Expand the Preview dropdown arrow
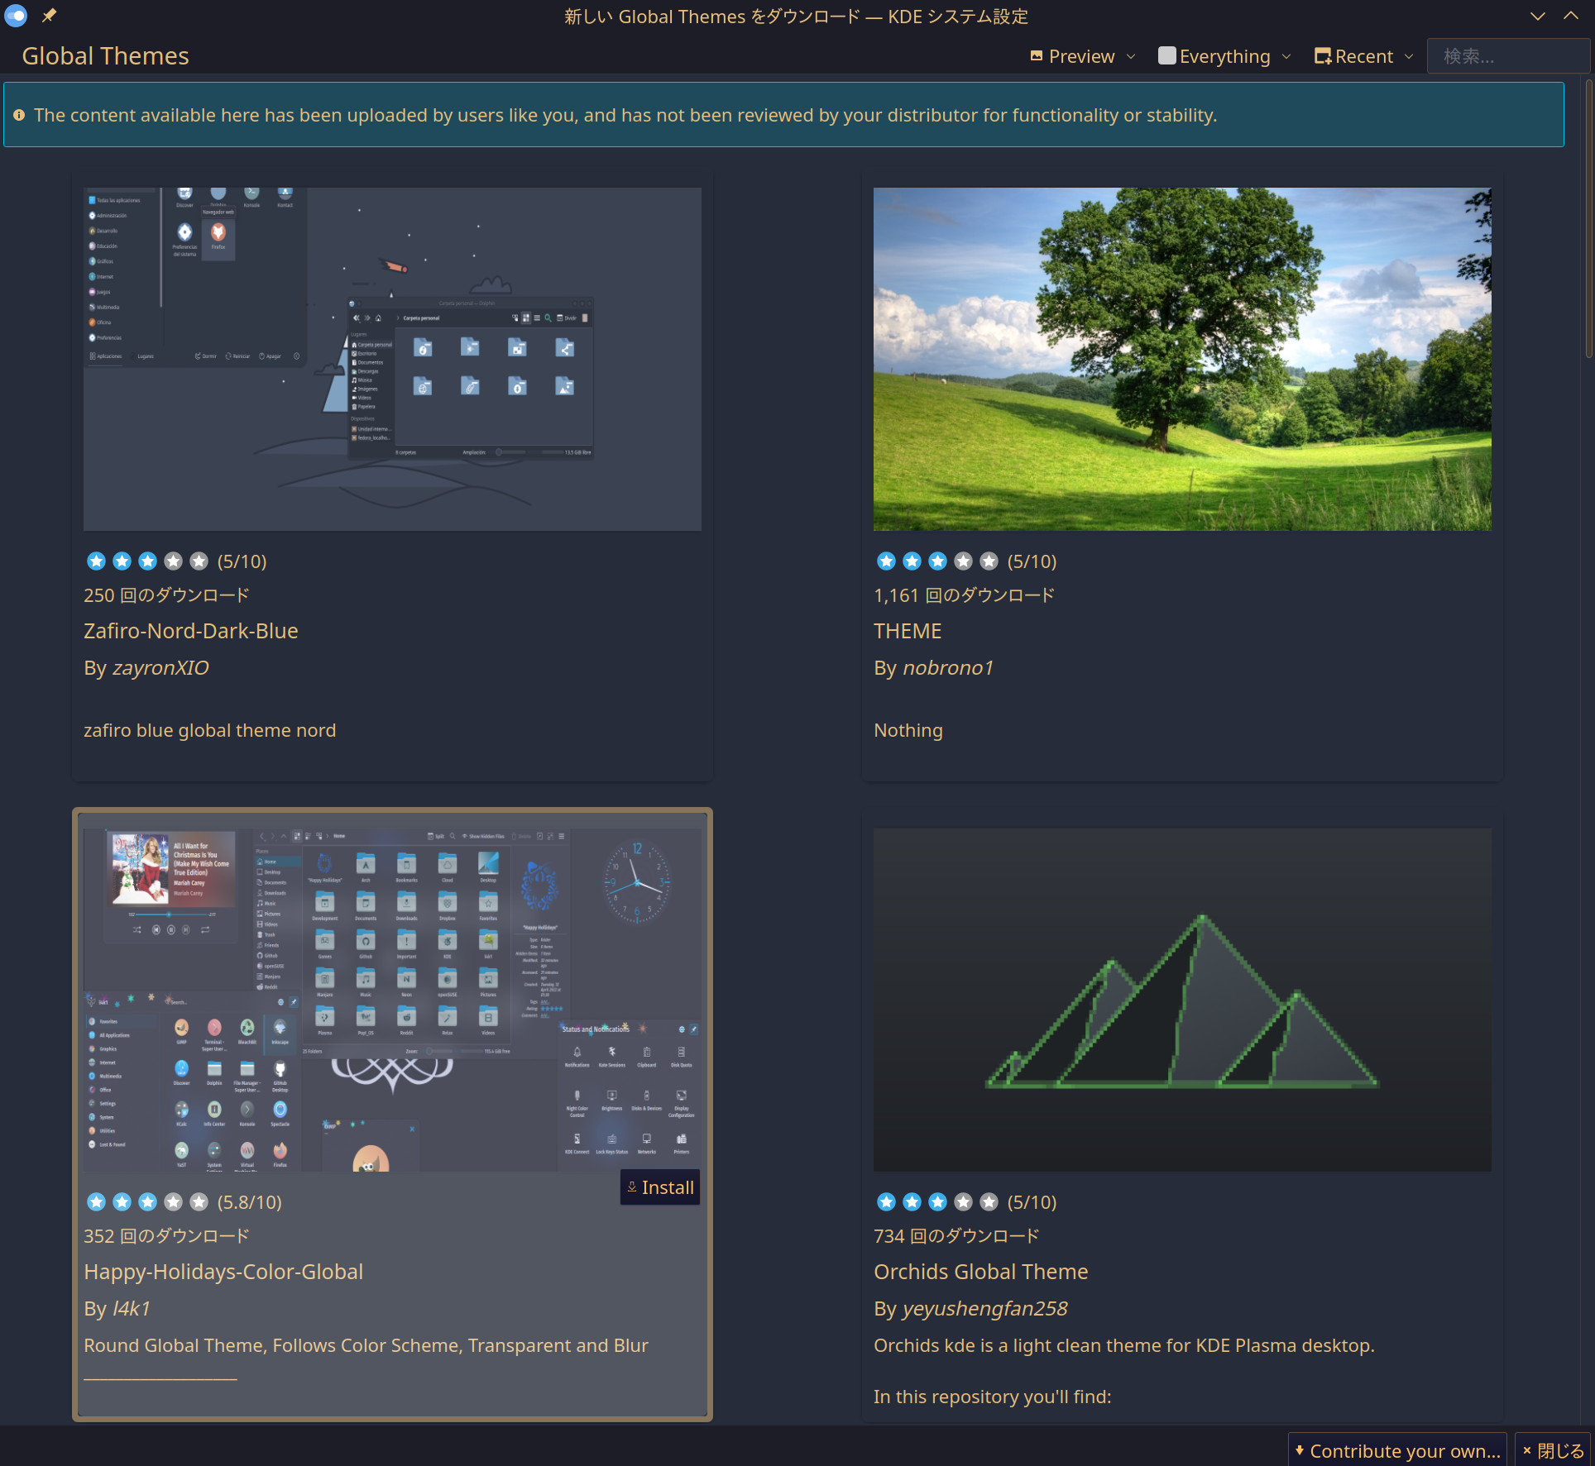 (x=1131, y=56)
